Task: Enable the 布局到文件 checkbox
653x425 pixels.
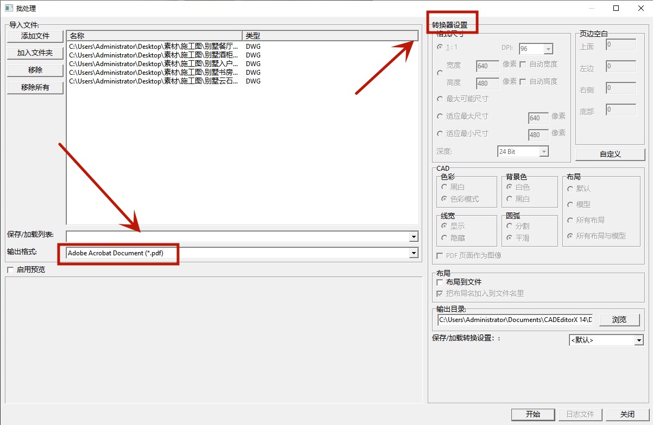Action: (440, 282)
